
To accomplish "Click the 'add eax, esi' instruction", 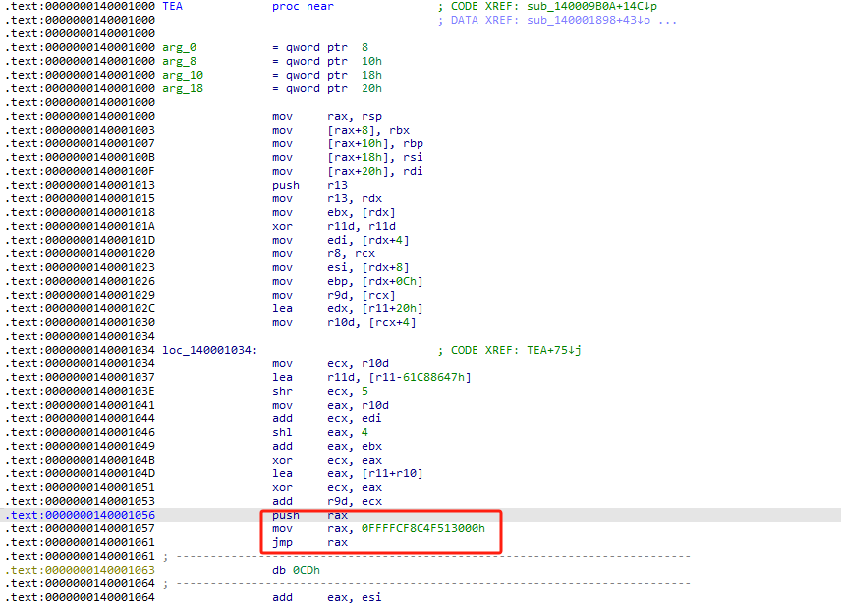I will pyautogui.click(x=327, y=597).
